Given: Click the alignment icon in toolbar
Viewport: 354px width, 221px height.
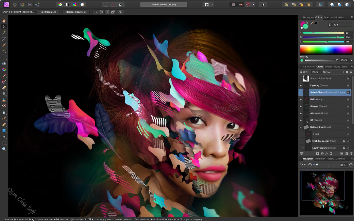Looking at the screenshot, I should pos(321,5).
